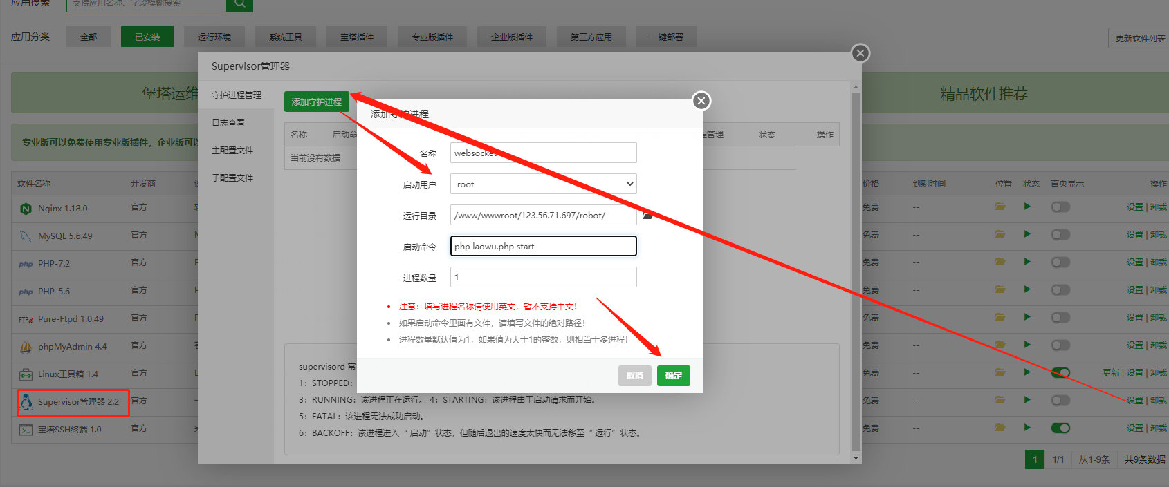1169x487 pixels.
Task: Click page number 1 in pagination
Action: point(1035,459)
